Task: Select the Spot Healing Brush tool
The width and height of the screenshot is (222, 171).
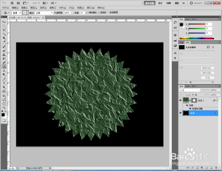Action: click(4, 47)
